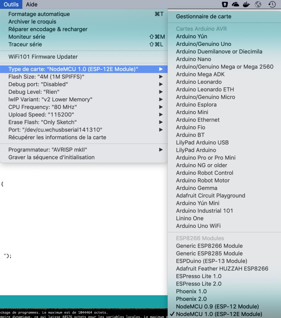Select Generic ESP8266 Module

pyautogui.click(x=224, y=246)
